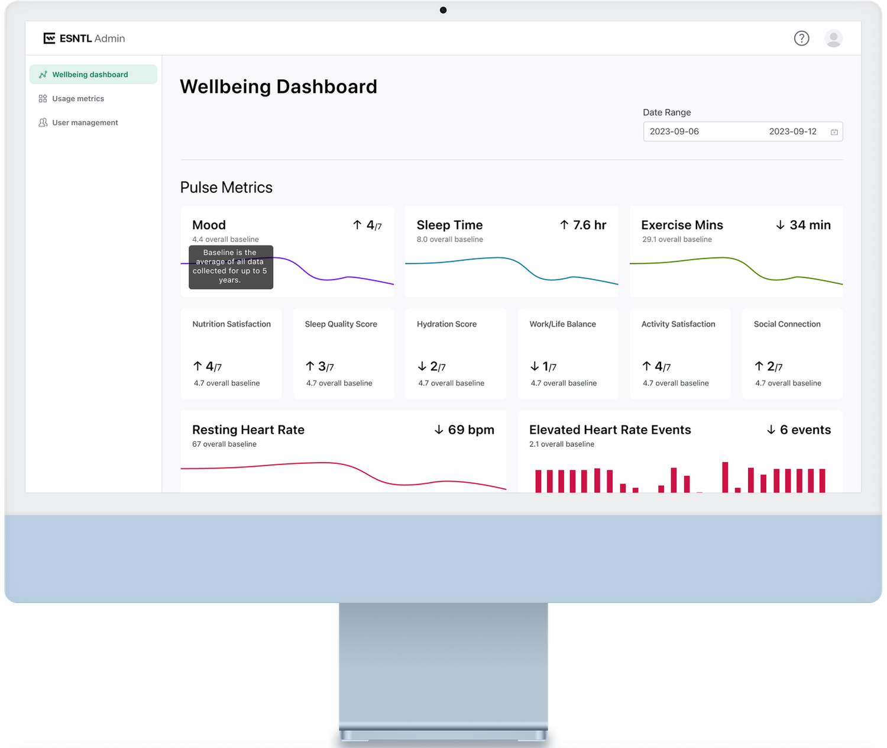Click the ESNTL logo icon
The width and height of the screenshot is (887, 748).
coord(49,38)
